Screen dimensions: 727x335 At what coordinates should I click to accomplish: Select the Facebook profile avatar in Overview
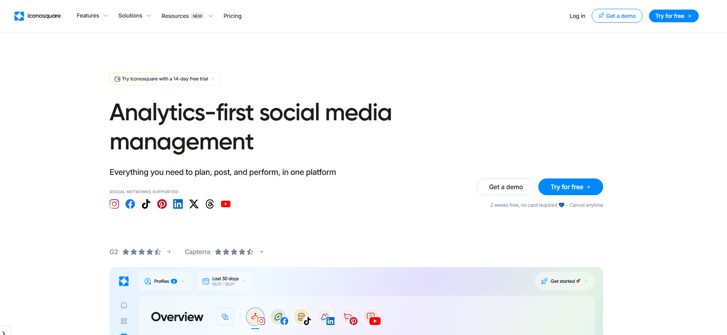[x=279, y=317]
